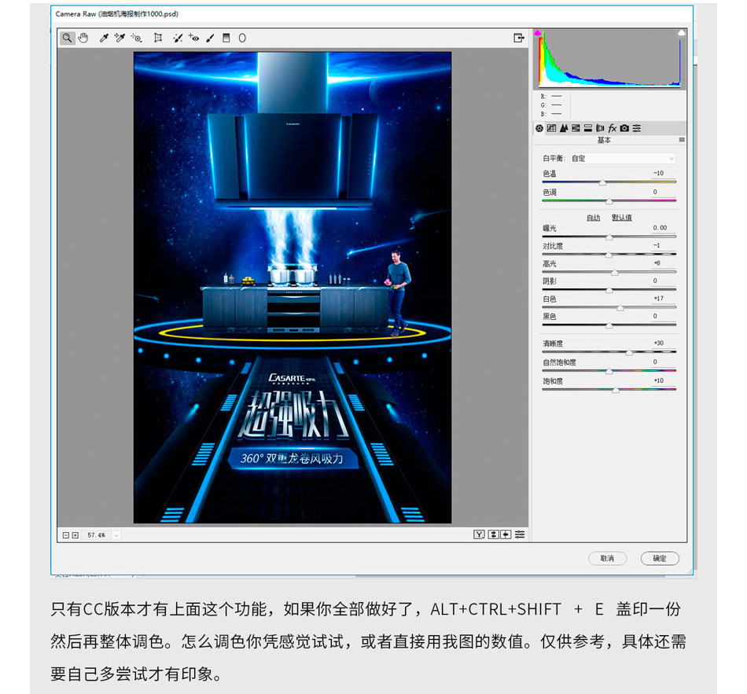The width and height of the screenshot is (747, 694).
Task: Zoom out with the minus button
Action: coord(66,535)
